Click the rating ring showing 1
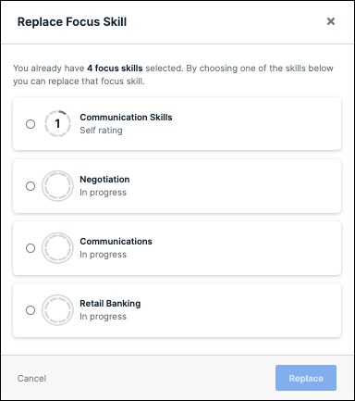The width and height of the screenshot is (355, 401). (x=57, y=124)
